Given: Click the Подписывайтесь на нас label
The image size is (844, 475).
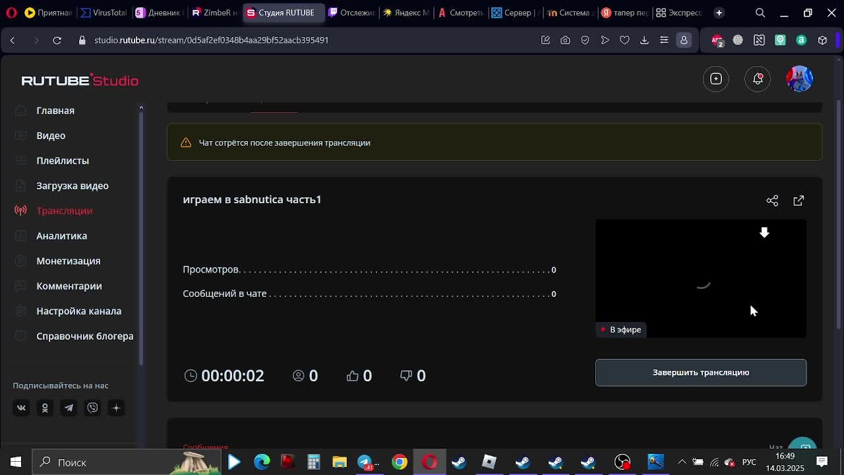Looking at the screenshot, I should pyautogui.click(x=61, y=385).
